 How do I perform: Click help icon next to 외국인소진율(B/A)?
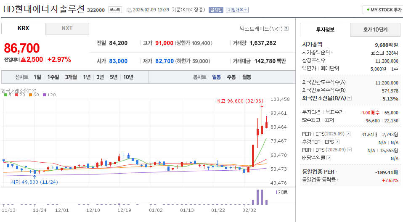[x=349, y=98]
